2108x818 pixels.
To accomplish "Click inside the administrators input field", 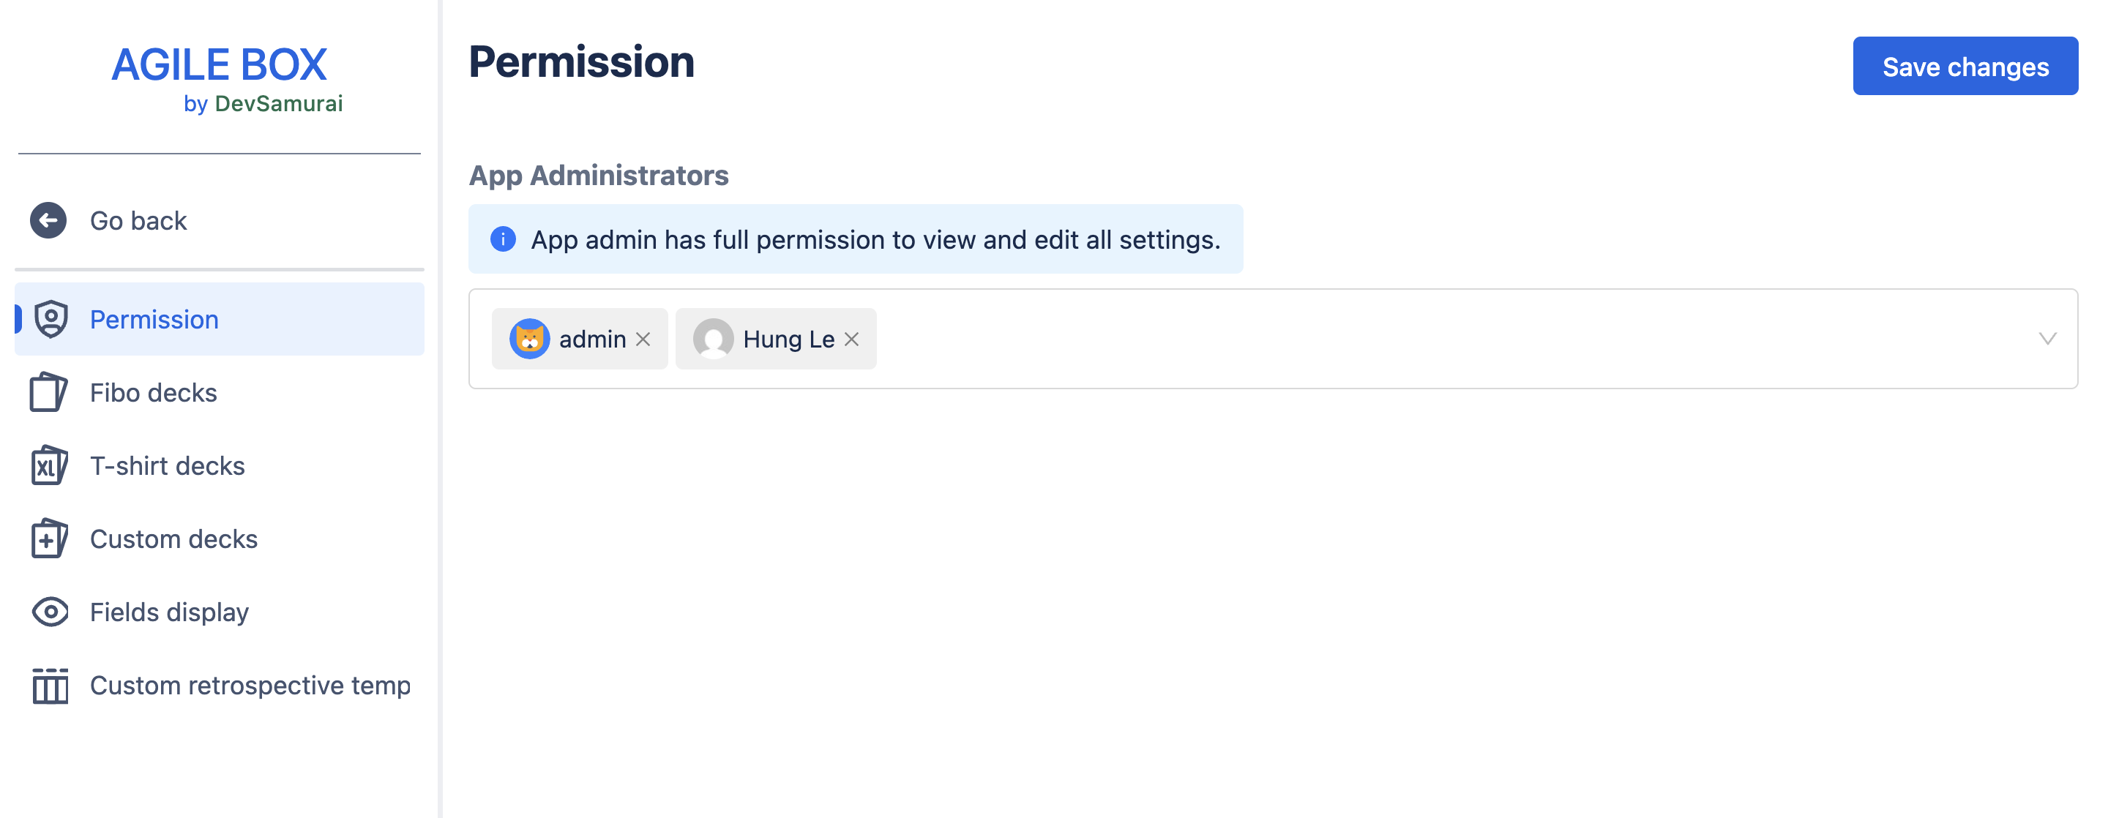I will coord(1391,339).
